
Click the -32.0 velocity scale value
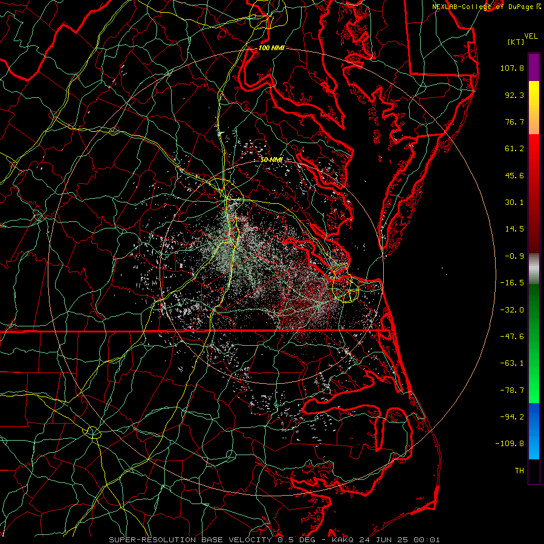(512, 310)
